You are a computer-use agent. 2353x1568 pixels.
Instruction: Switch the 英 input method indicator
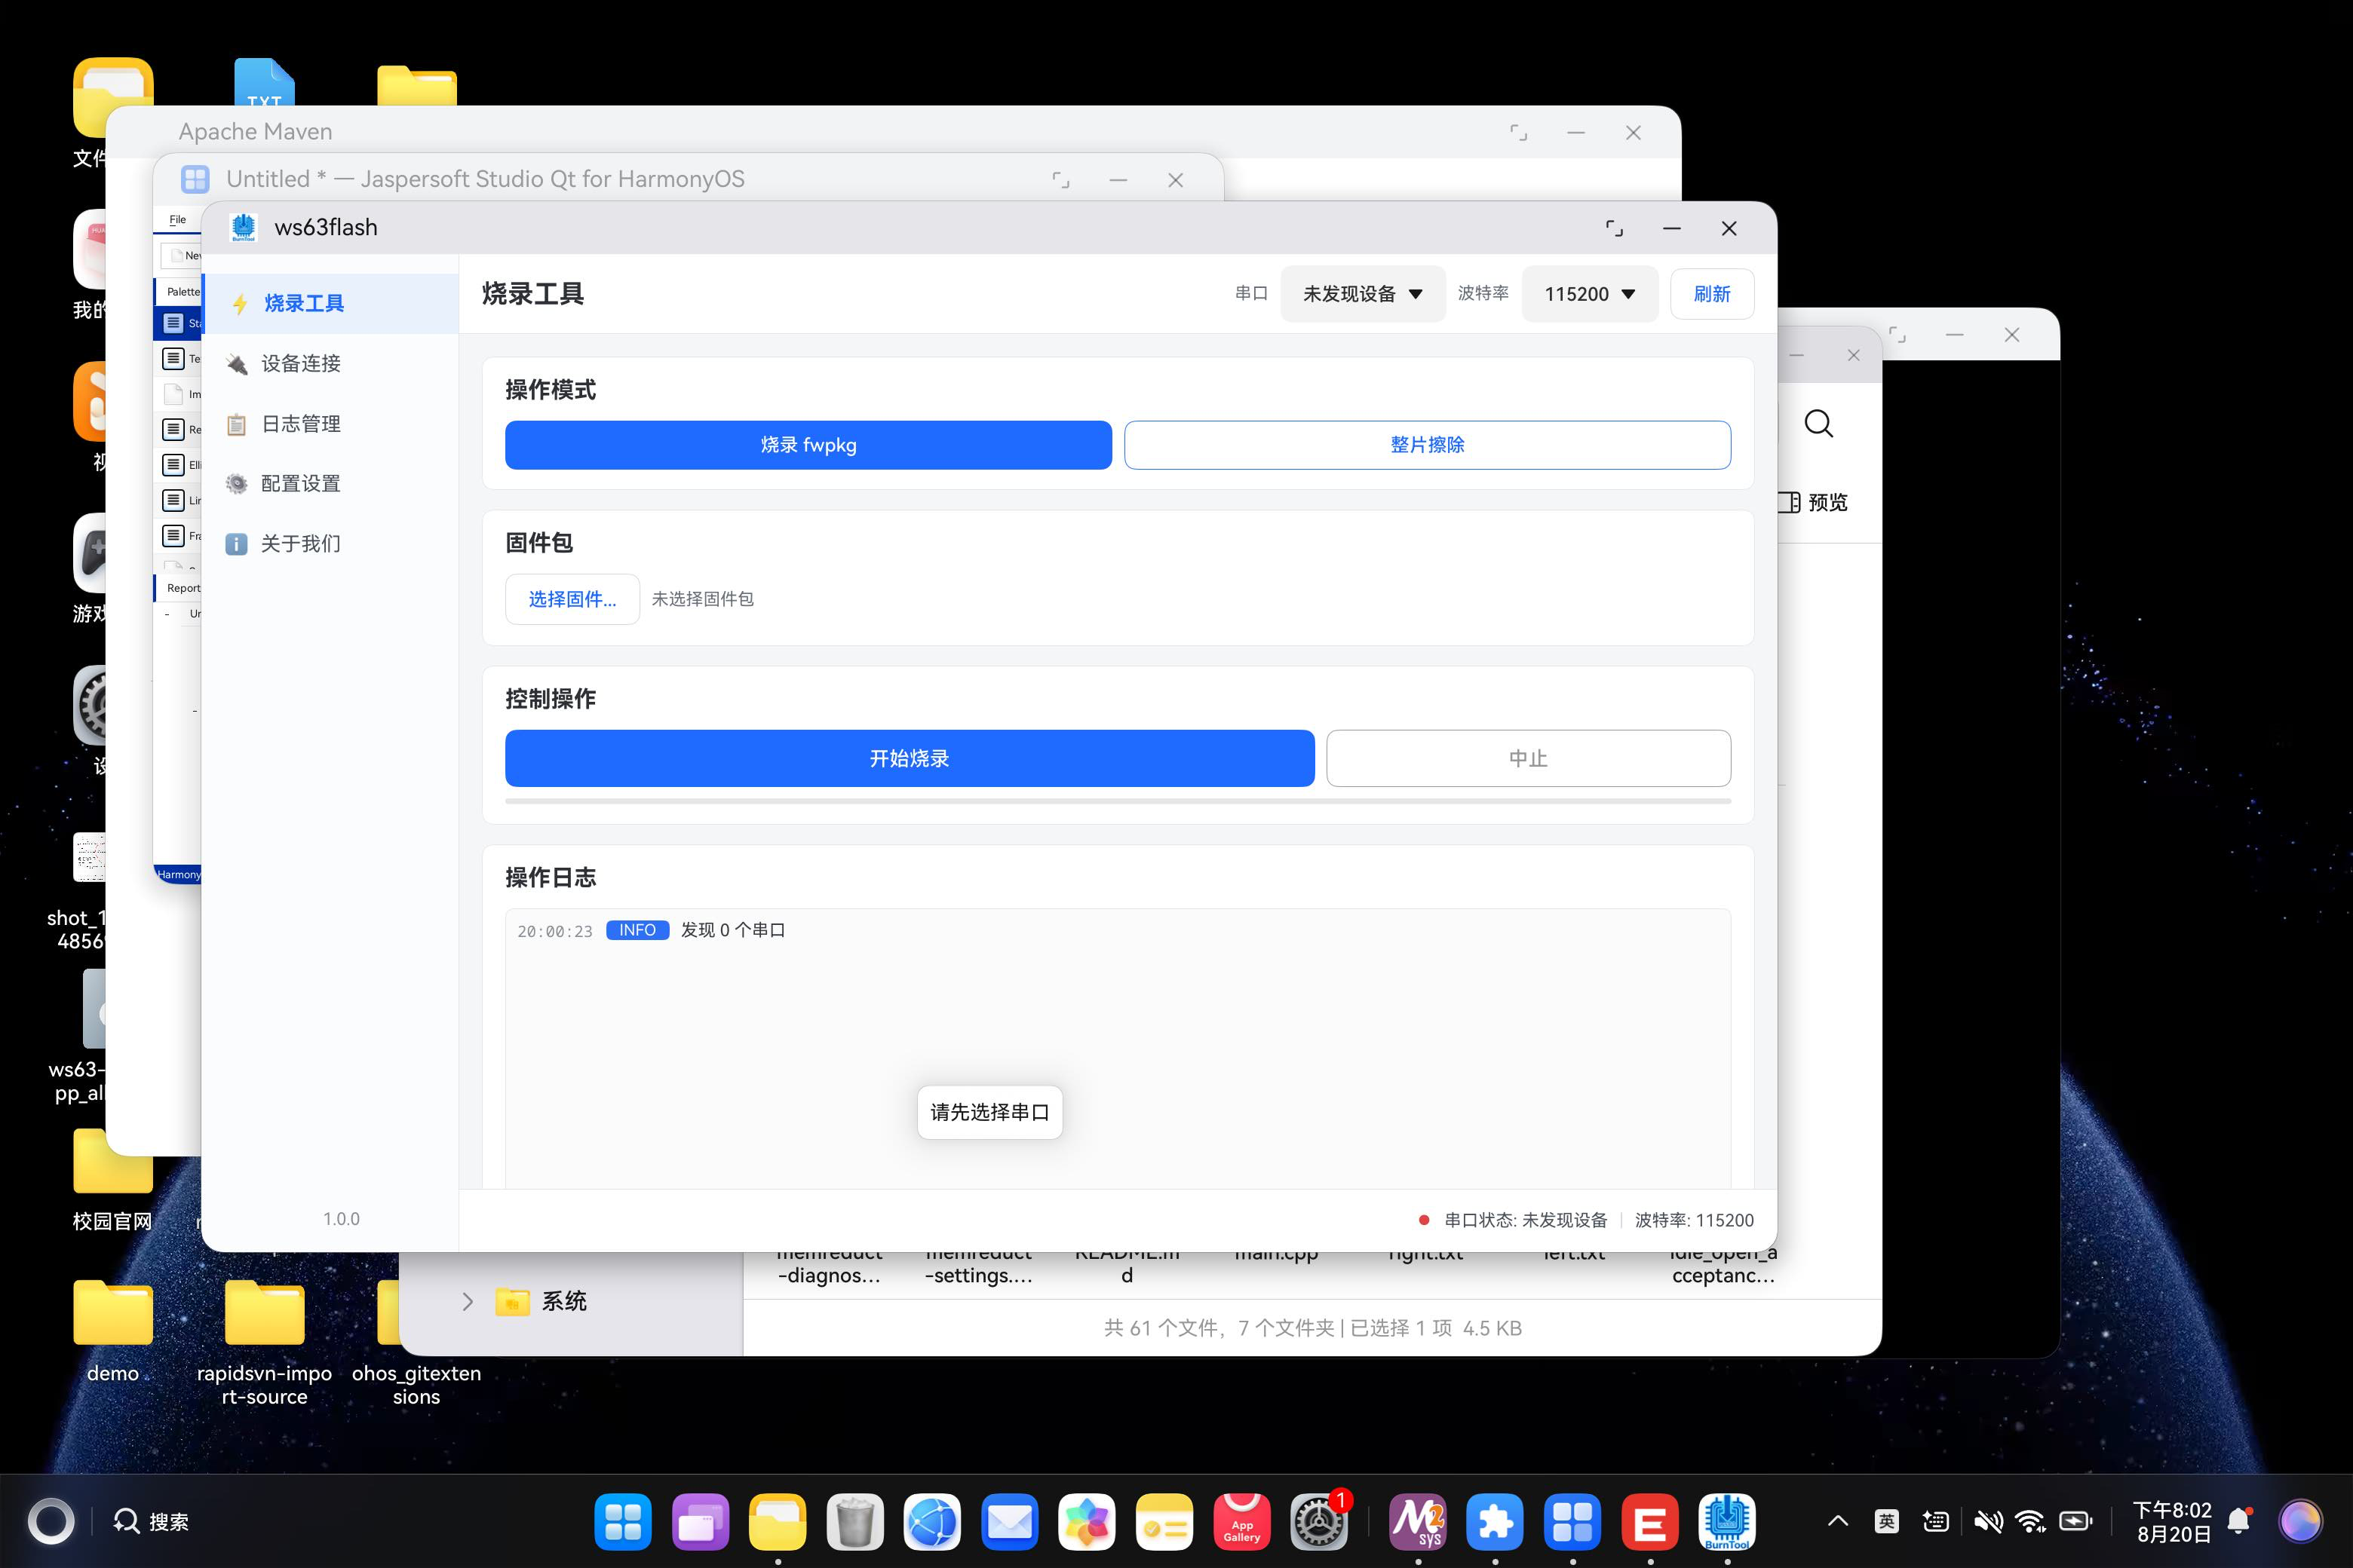(x=1886, y=1521)
